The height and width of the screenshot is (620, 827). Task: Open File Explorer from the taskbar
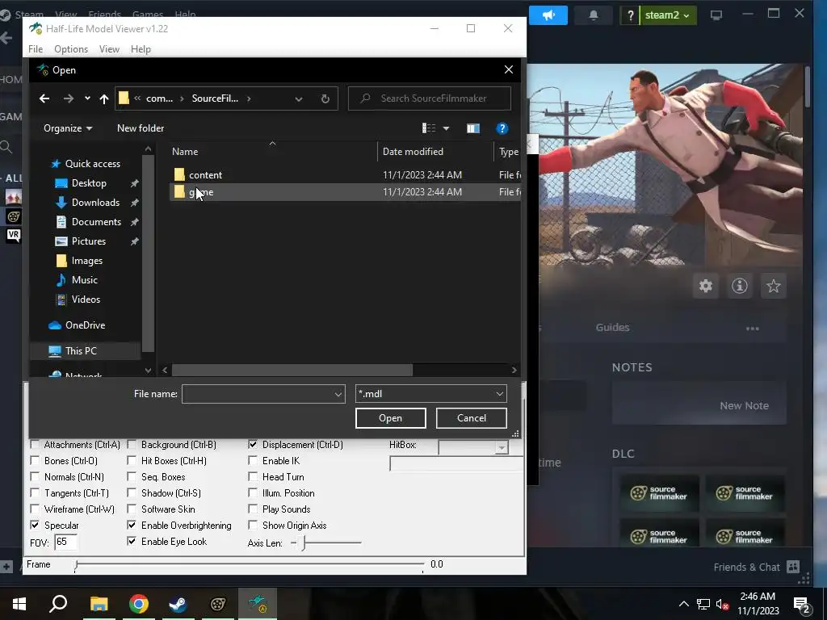click(99, 604)
